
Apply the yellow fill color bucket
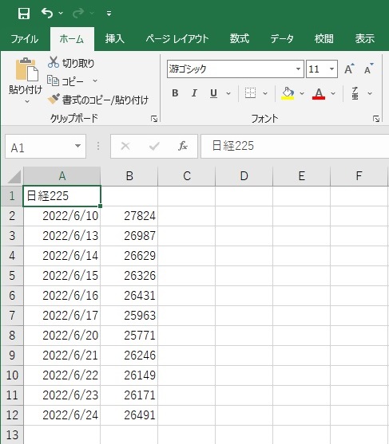pyautogui.click(x=288, y=93)
